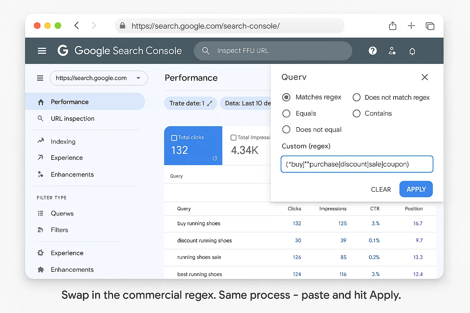
Task: Click the Experience gear icon
Action: (x=40, y=253)
